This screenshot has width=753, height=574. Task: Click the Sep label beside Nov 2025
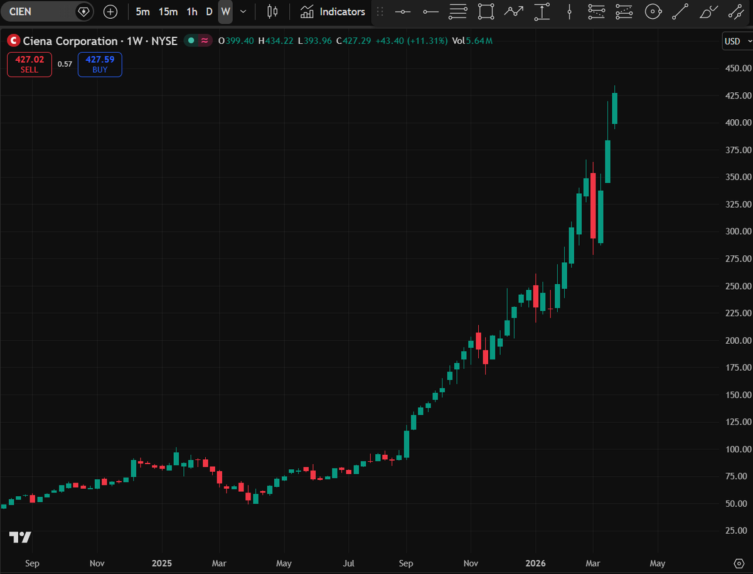pyautogui.click(x=406, y=563)
